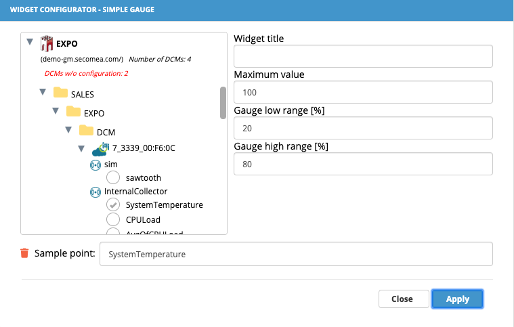This screenshot has width=514, height=327.
Task: Collapse the DCM folder arrow
Action: (x=68, y=130)
